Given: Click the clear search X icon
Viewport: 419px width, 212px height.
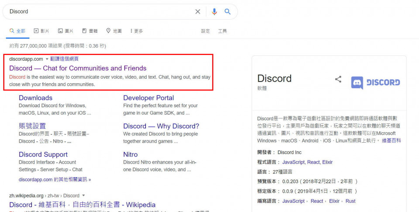Looking at the screenshot, I should (x=198, y=12).
